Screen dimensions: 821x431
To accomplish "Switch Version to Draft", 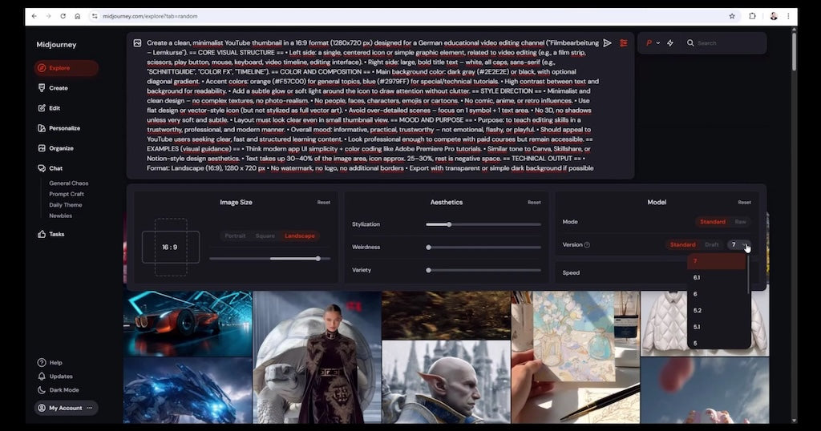I will (711, 244).
